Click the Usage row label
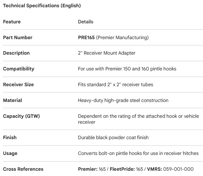The height and width of the screenshot is (176, 203). tap(10, 153)
